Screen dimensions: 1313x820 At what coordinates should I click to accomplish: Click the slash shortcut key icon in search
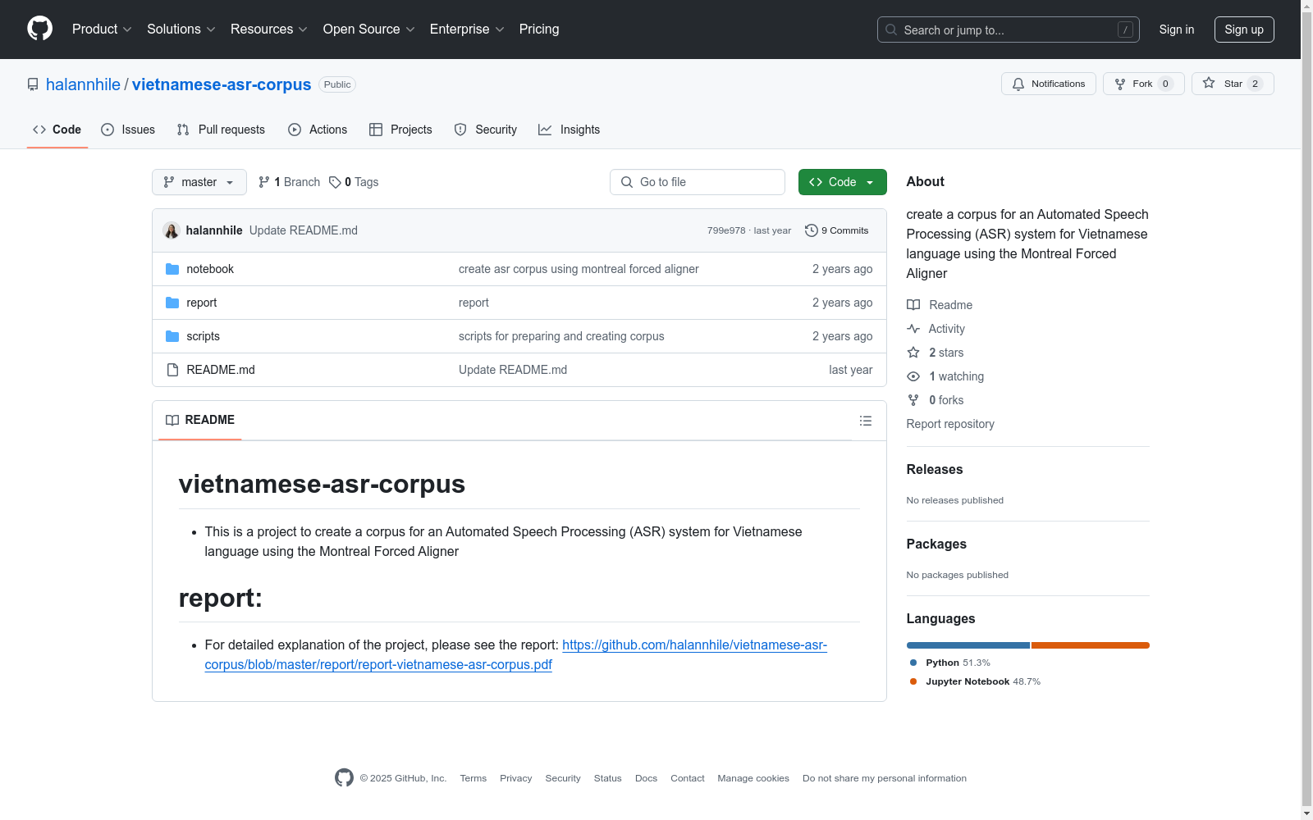click(1125, 30)
